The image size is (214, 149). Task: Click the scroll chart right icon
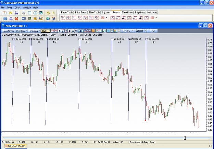[83, 31]
